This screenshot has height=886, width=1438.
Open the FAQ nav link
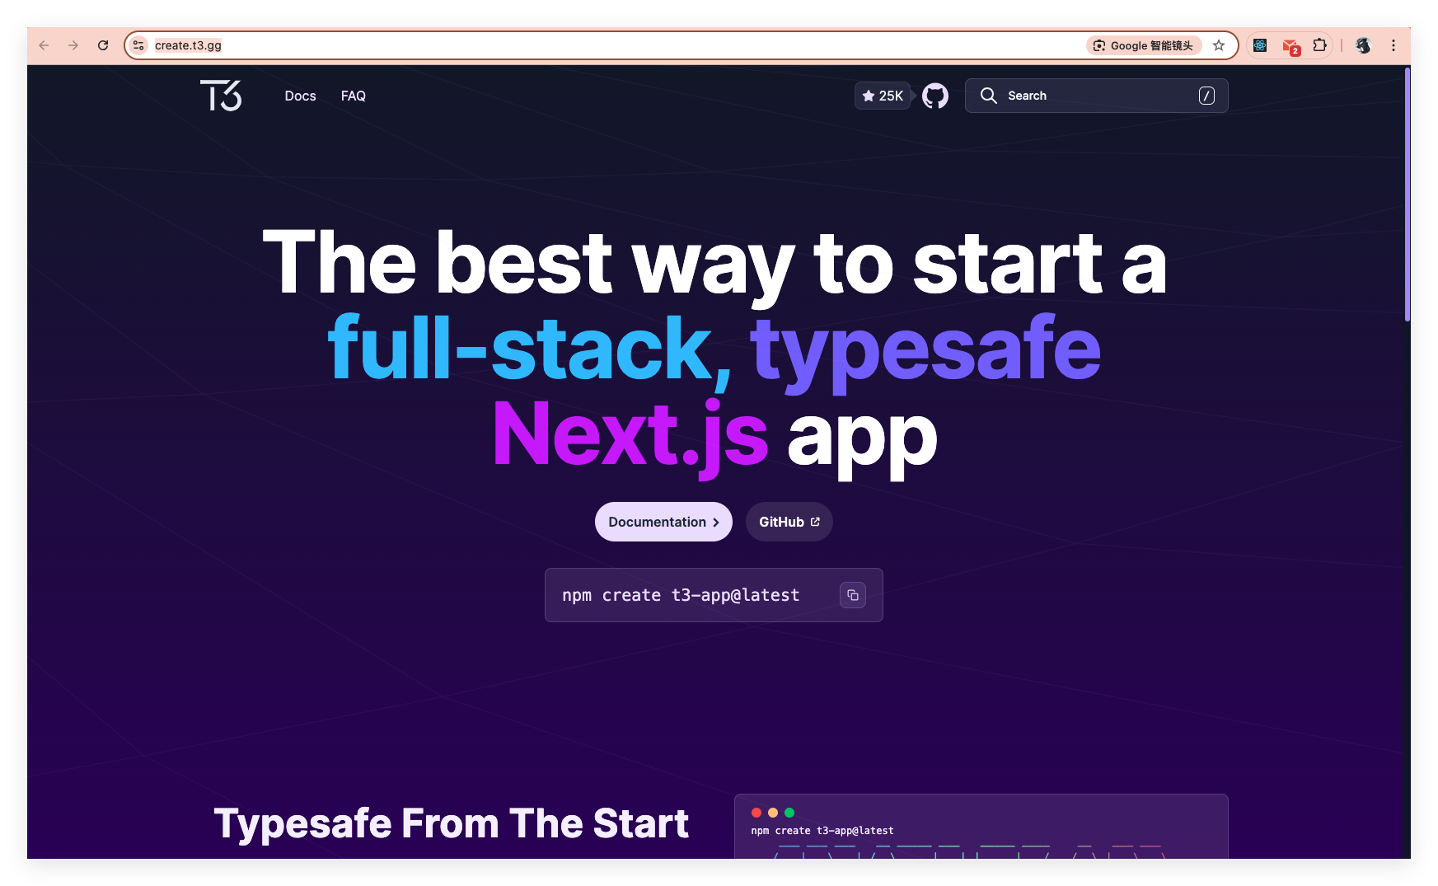point(354,96)
